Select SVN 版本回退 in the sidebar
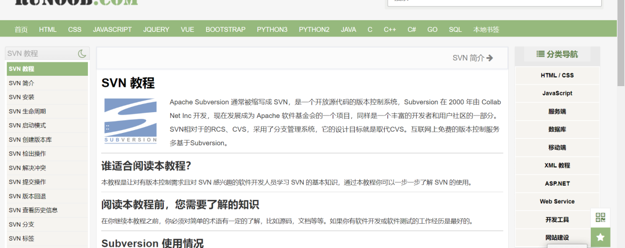The width and height of the screenshot is (625, 248). (x=47, y=196)
